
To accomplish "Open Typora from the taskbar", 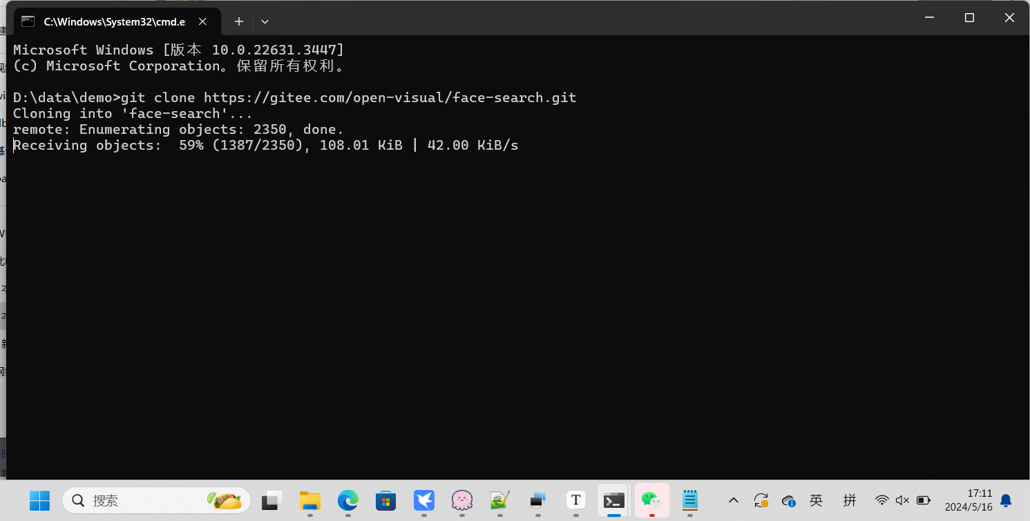I will tap(575, 500).
